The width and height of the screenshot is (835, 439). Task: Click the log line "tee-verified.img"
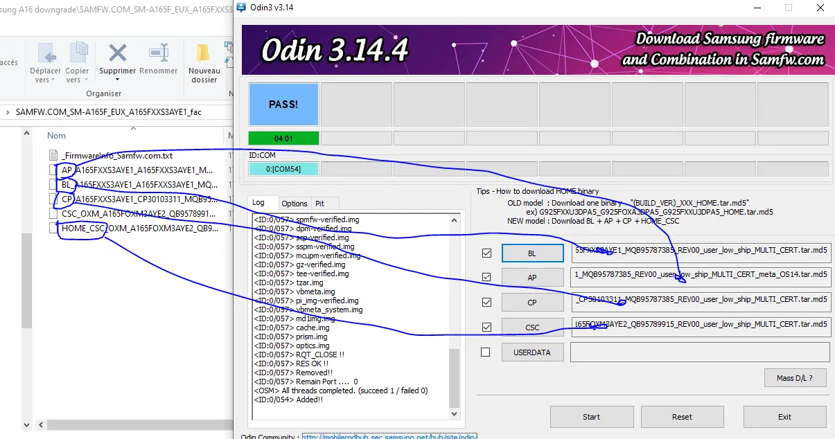(x=301, y=274)
